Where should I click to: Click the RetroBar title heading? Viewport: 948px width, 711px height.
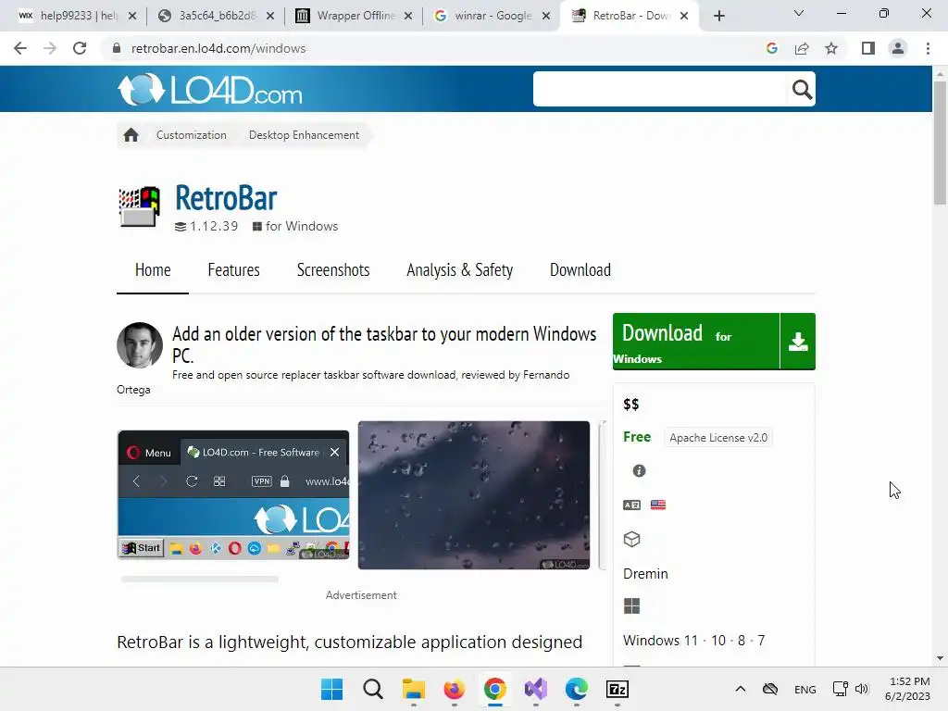226,198
